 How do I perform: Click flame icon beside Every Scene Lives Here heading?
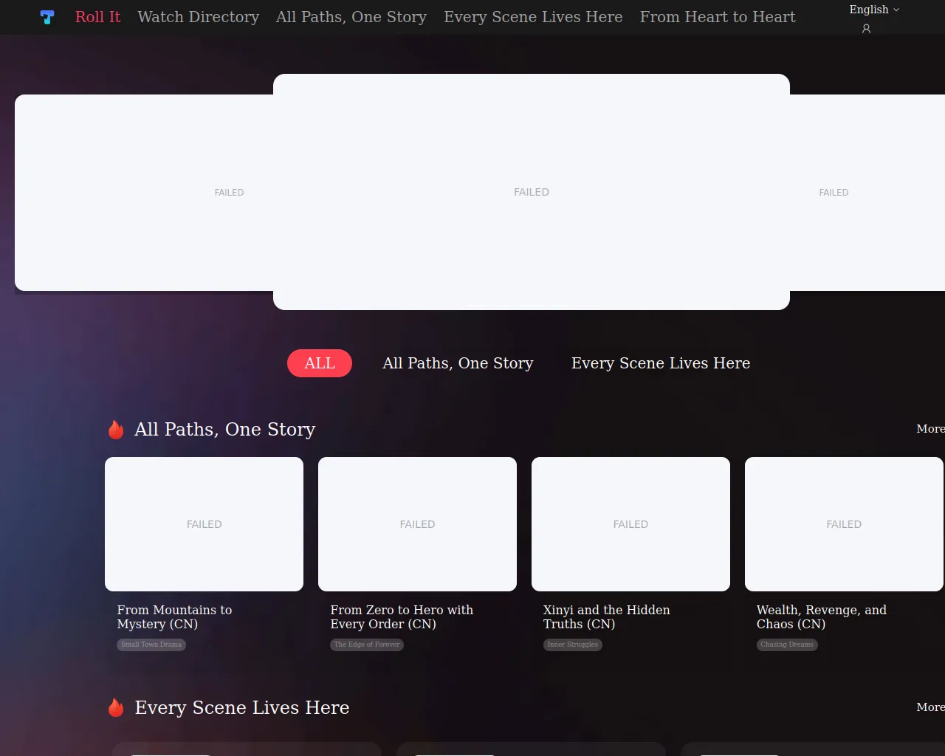tap(116, 708)
